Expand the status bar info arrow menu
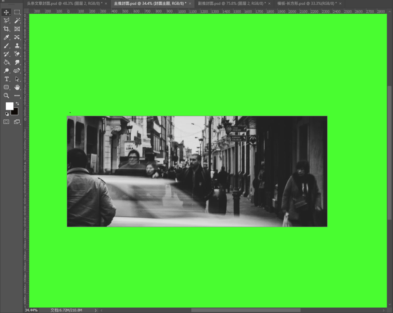This screenshot has height=313, width=393. [x=95, y=310]
